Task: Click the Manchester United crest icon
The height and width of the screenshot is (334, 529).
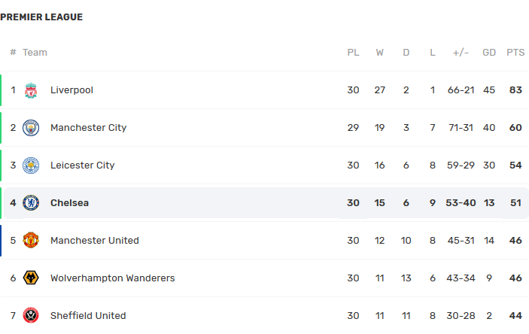Action: 31,241
